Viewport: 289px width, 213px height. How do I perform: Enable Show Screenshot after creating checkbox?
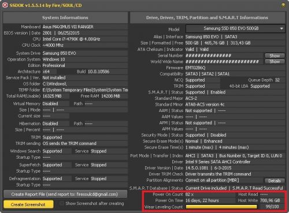tap(62, 204)
